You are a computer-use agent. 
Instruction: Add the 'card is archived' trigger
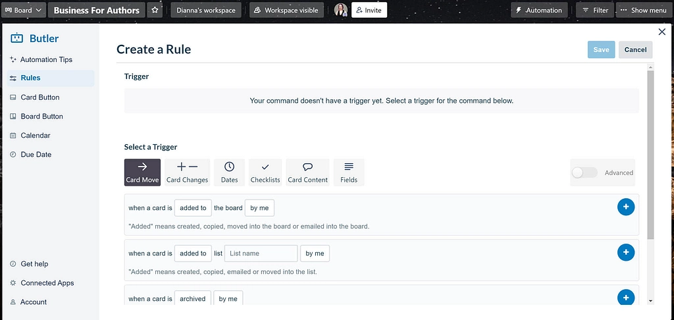pos(626,297)
